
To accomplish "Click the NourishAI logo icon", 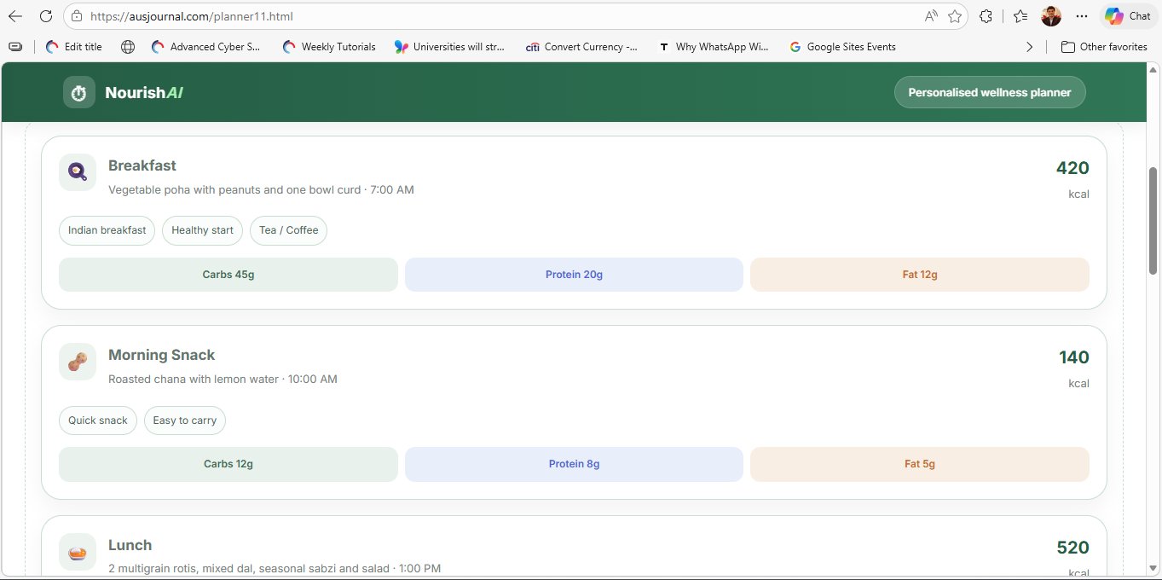I will 78,92.
